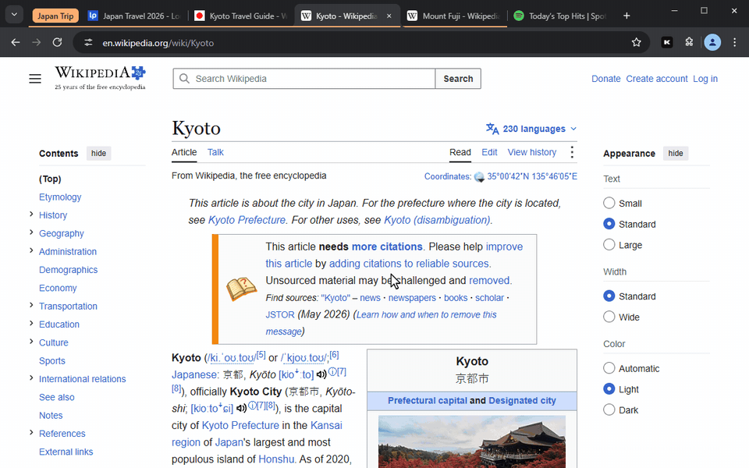
Task: Click the globe icon beside Coordinates
Action: (479, 177)
